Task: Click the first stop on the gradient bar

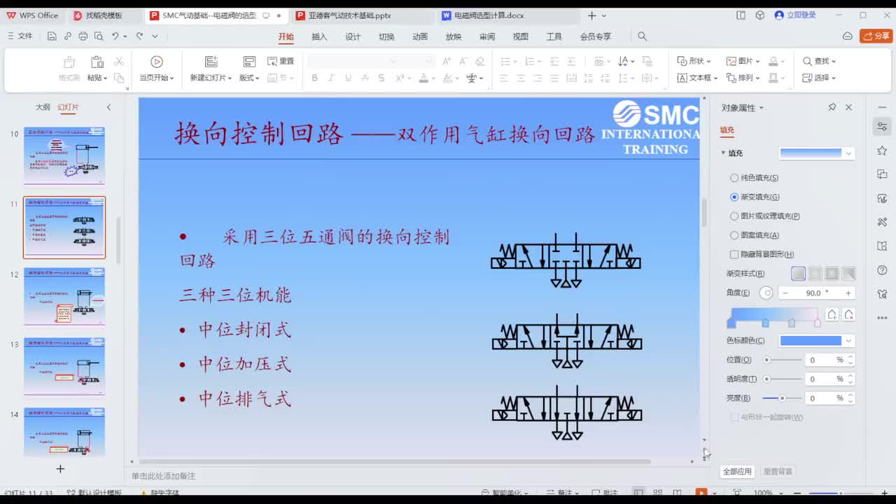Action: click(x=731, y=323)
